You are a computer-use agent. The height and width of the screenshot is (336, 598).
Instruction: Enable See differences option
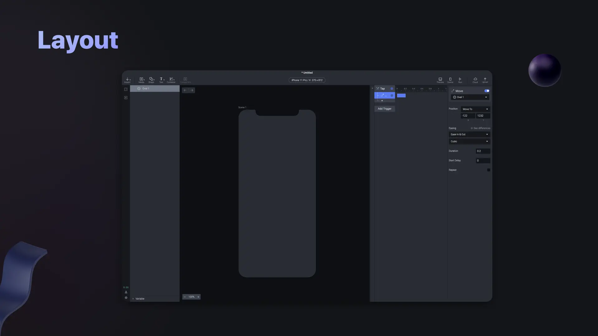(x=481, y=128)
